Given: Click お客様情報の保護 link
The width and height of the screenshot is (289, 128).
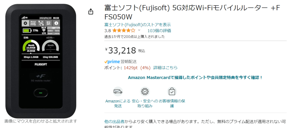Looking at the screenshot, I should pyautogui.click(x=172, y=104).
